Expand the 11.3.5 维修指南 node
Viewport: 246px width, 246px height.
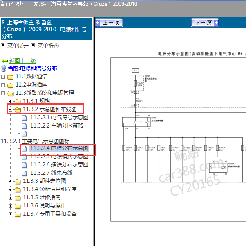coord(10,198)
